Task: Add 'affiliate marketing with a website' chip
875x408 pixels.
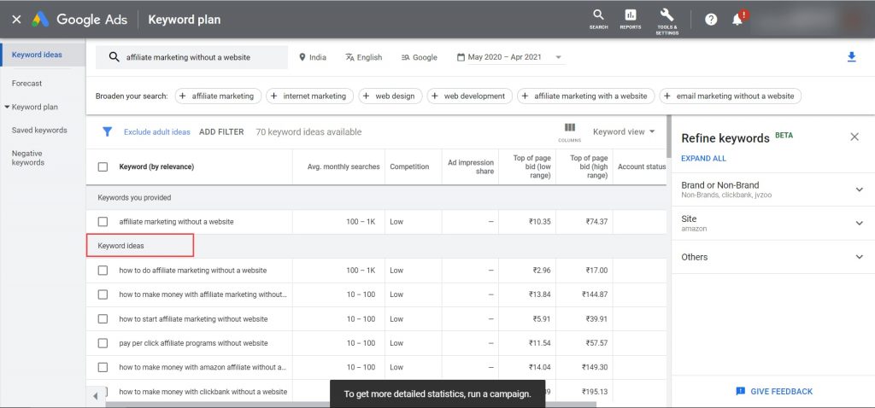Action: point(585,96)
